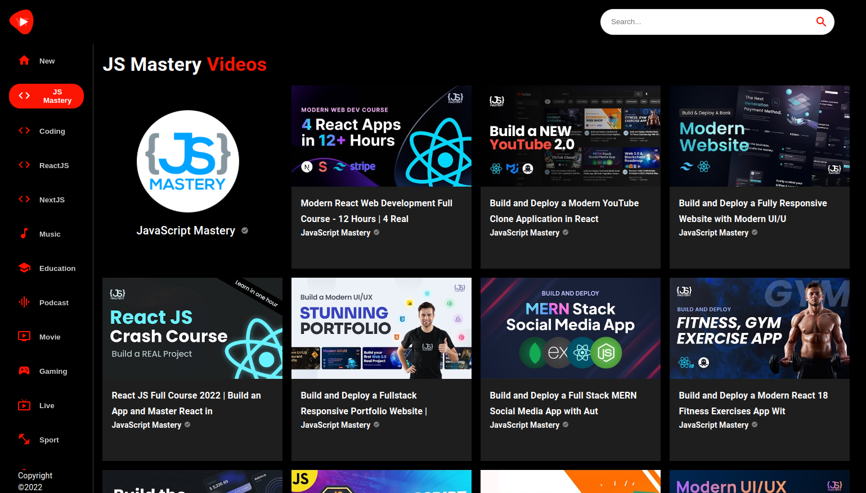
Task: Click the code icon beside NextJS
Action: click(x=24, y=199)
